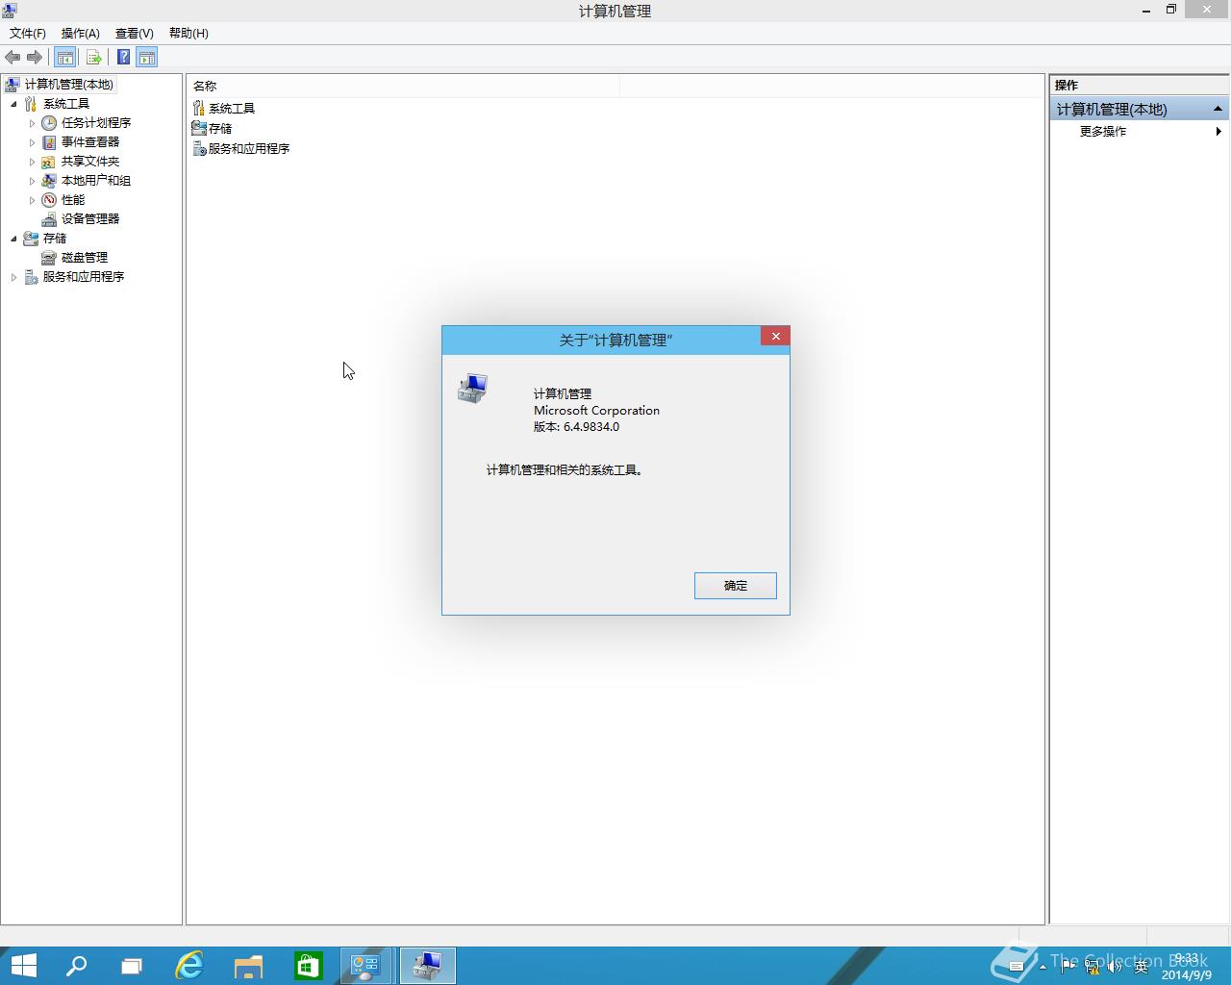Collapse the 存储 tree node arrow
Viewport: 1231px width, 985px height.
click(x=13, y=239)
